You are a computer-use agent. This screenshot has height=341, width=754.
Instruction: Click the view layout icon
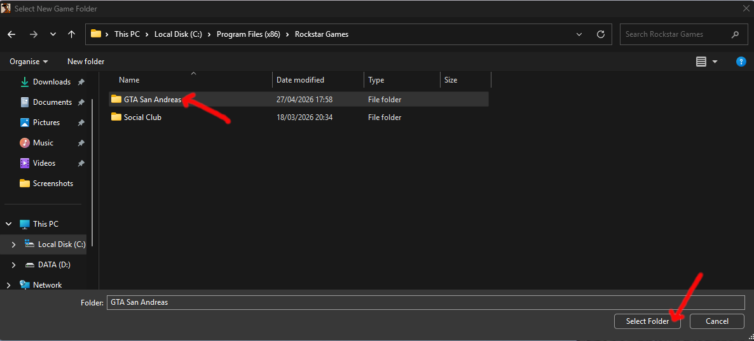(701, 62)
